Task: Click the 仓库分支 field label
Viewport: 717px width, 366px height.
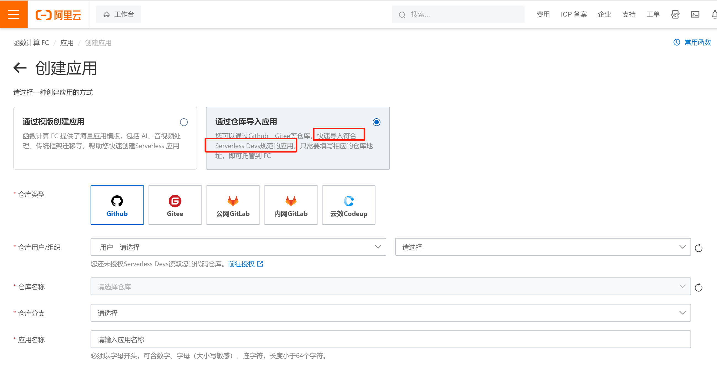Action: point(31,313)
